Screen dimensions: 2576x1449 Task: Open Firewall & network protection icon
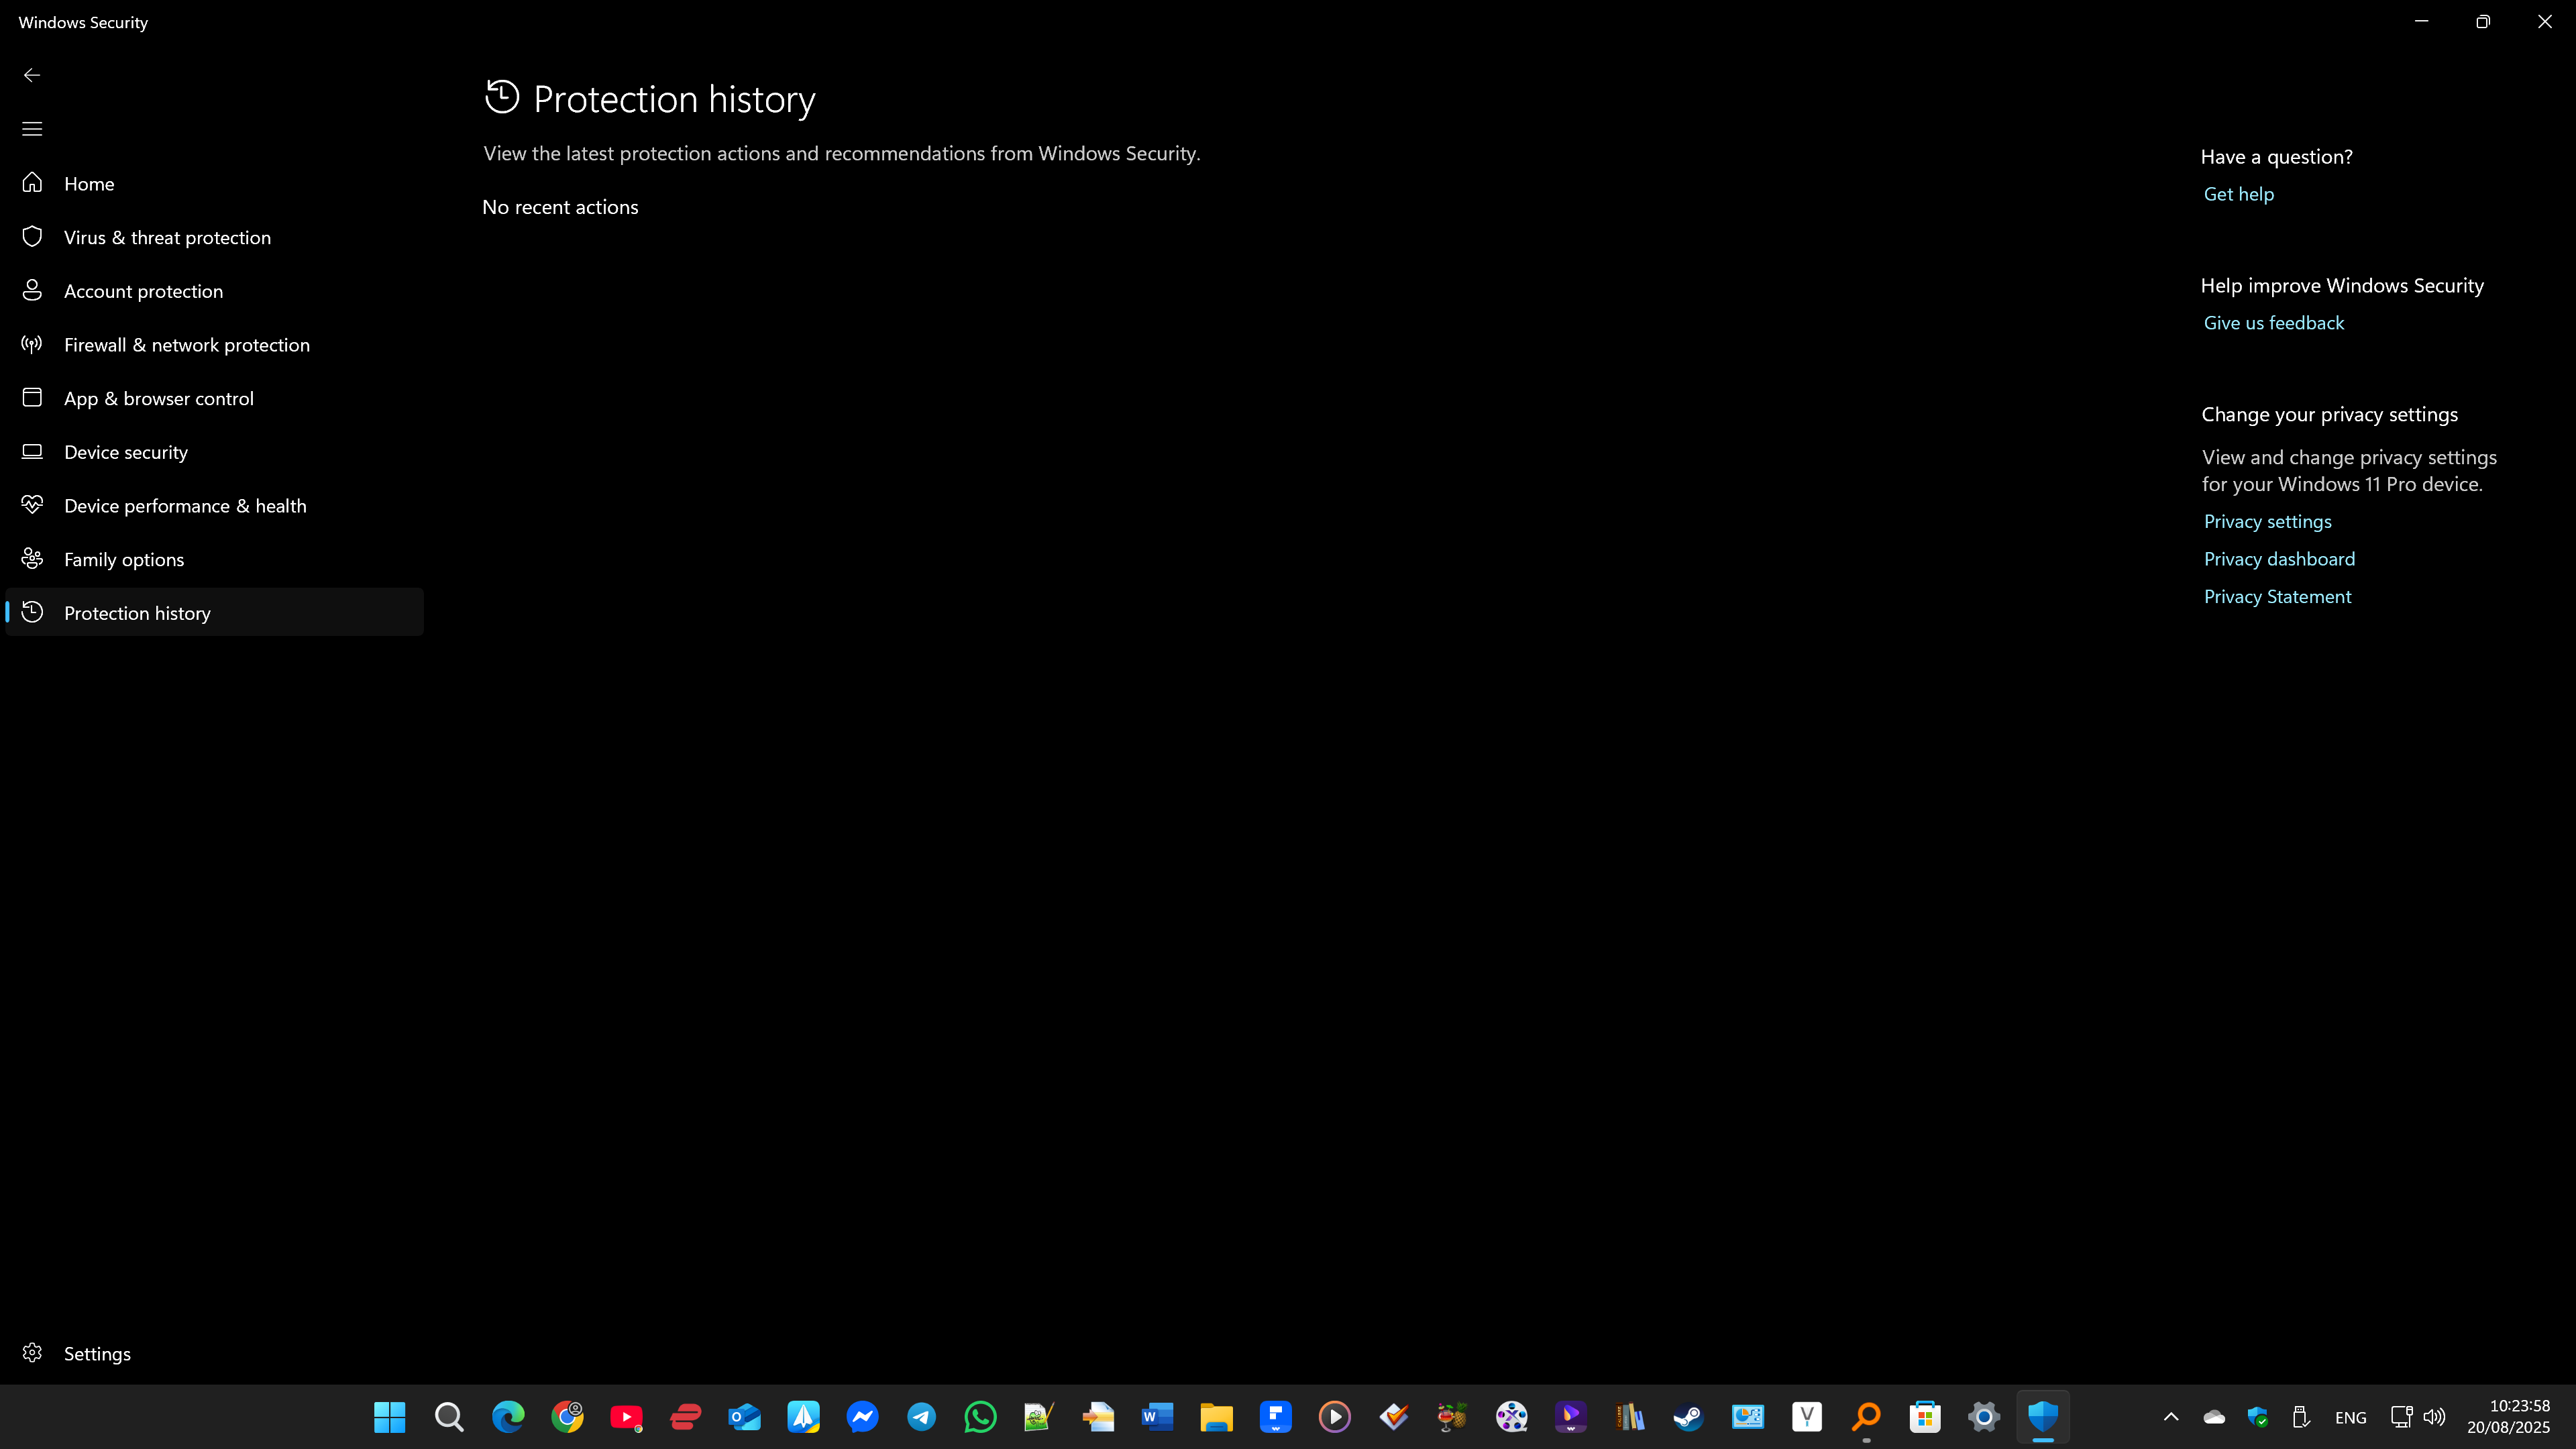point(32,345)
